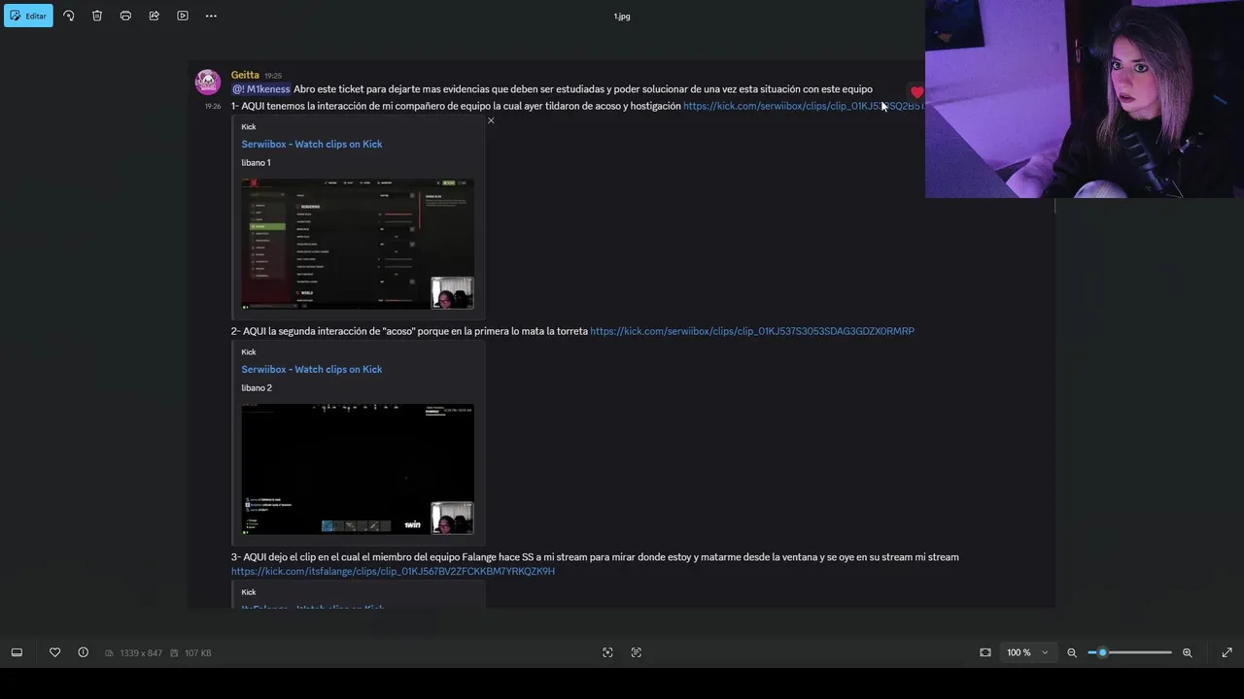Click the @! M1keness mention
Viewport: 1244px width, 699px height.
click(260, 89)
